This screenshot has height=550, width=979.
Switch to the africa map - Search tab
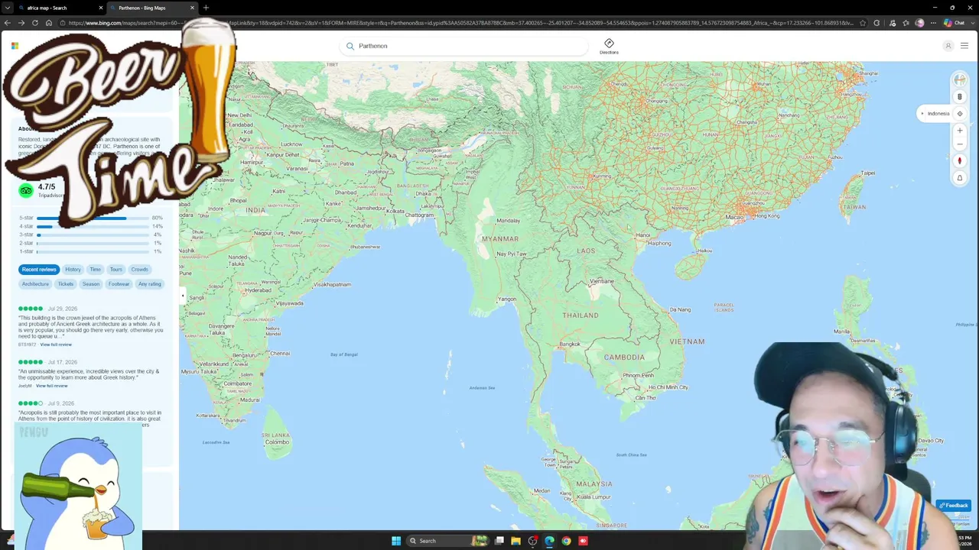tap(54, 8)
